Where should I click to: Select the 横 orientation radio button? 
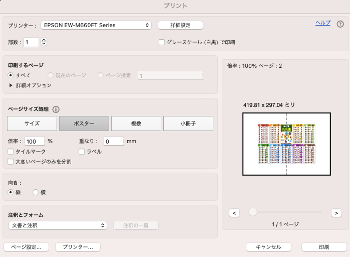click(36, 192)
